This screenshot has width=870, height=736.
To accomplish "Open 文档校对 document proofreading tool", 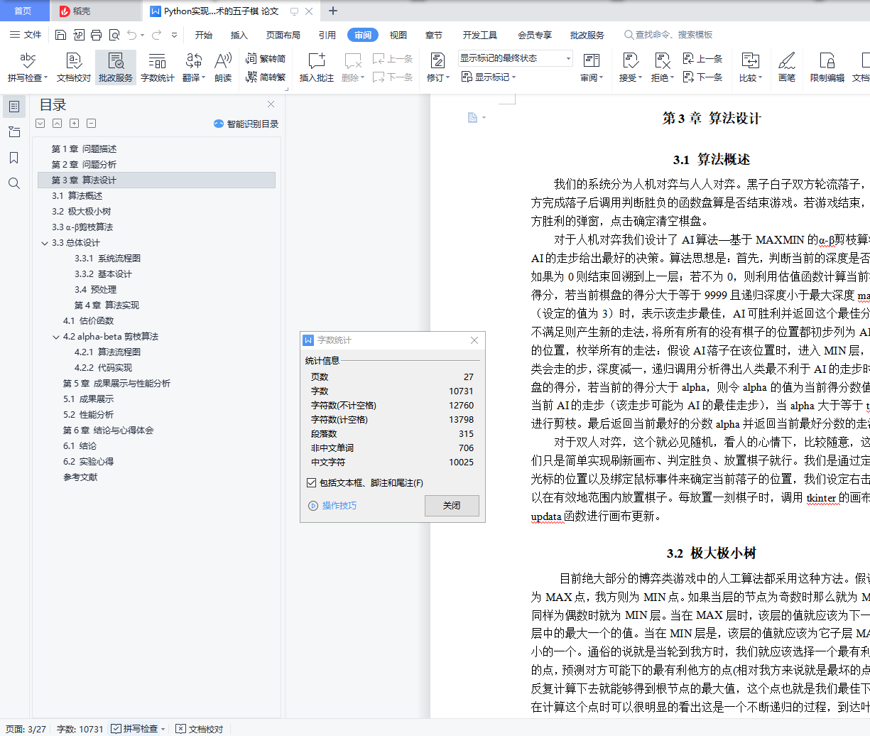I will click(74, 67).
